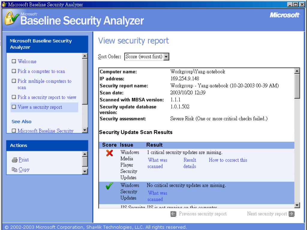Click '1 critical security updates are missing' text

pos(185,152)
